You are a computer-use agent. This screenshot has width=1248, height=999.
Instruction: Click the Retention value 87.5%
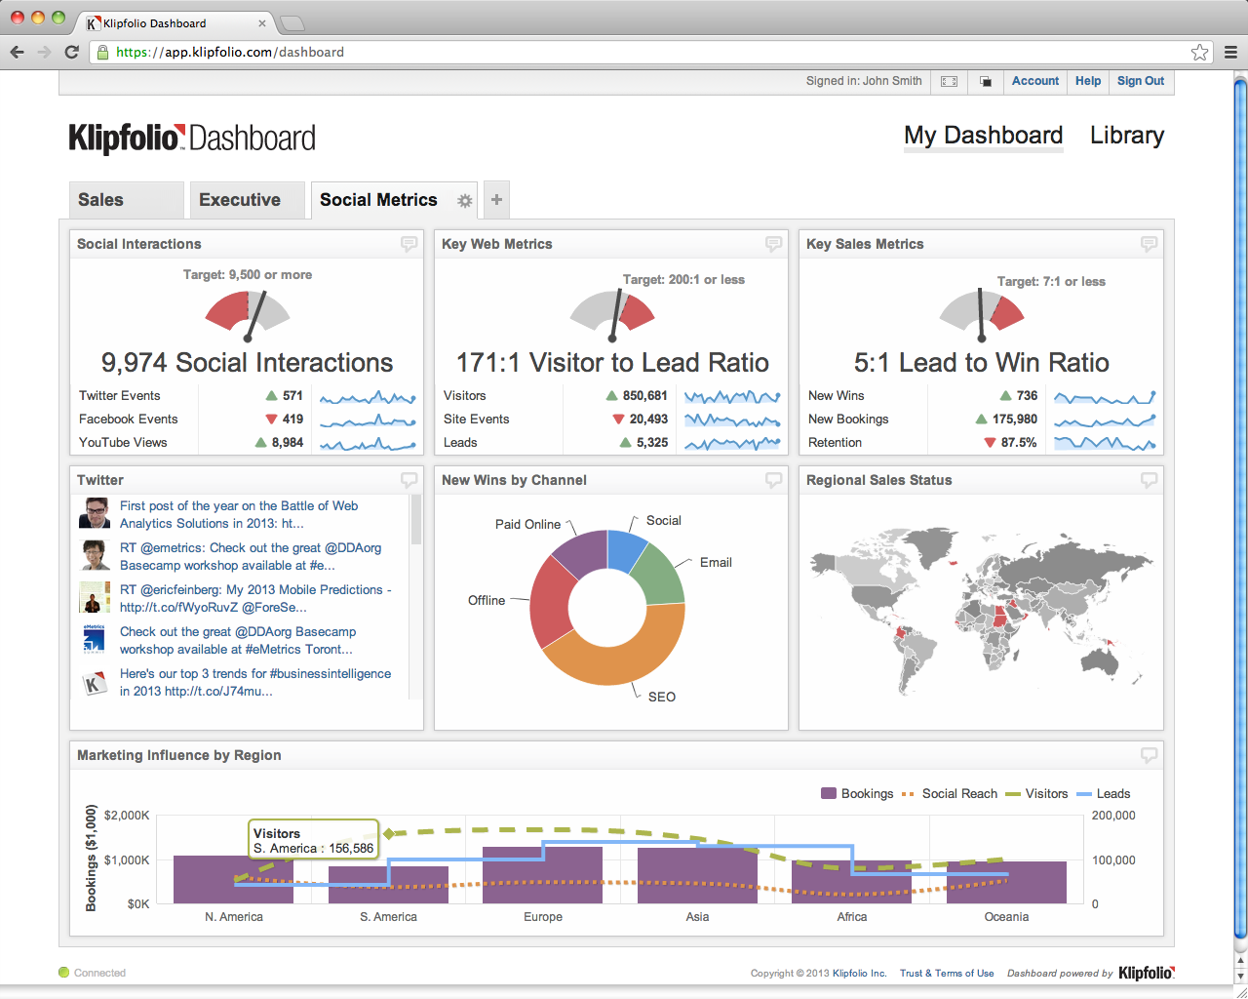point(1019,442)
